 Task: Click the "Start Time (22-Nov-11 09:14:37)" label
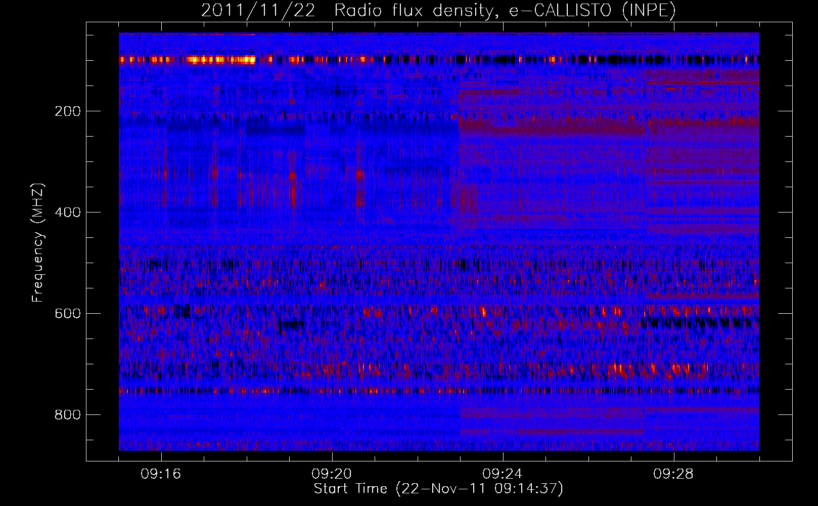pos(438,489)
